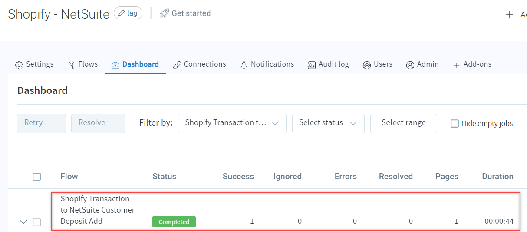Viewport: 527px width, 232px height.
Task: Click the plus icon at top right
Action: point(510,15)
